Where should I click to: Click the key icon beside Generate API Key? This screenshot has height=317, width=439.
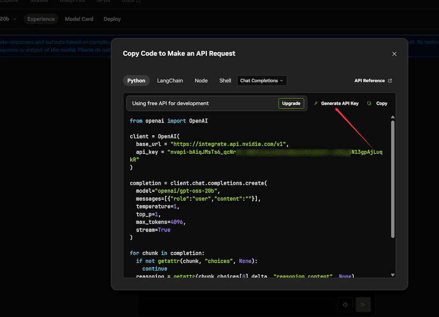pyautogui.click(x=316, y=104)
